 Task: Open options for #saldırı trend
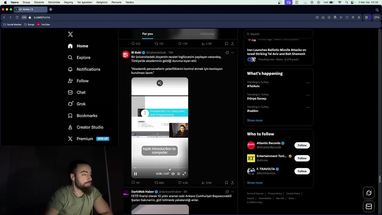(x=308, y=107)
